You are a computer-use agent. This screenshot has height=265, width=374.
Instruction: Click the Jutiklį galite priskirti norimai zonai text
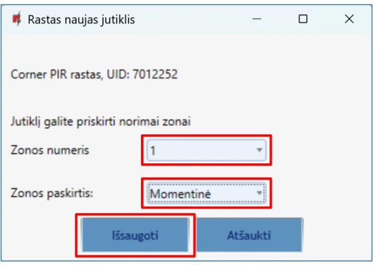(x=100, y=121)
